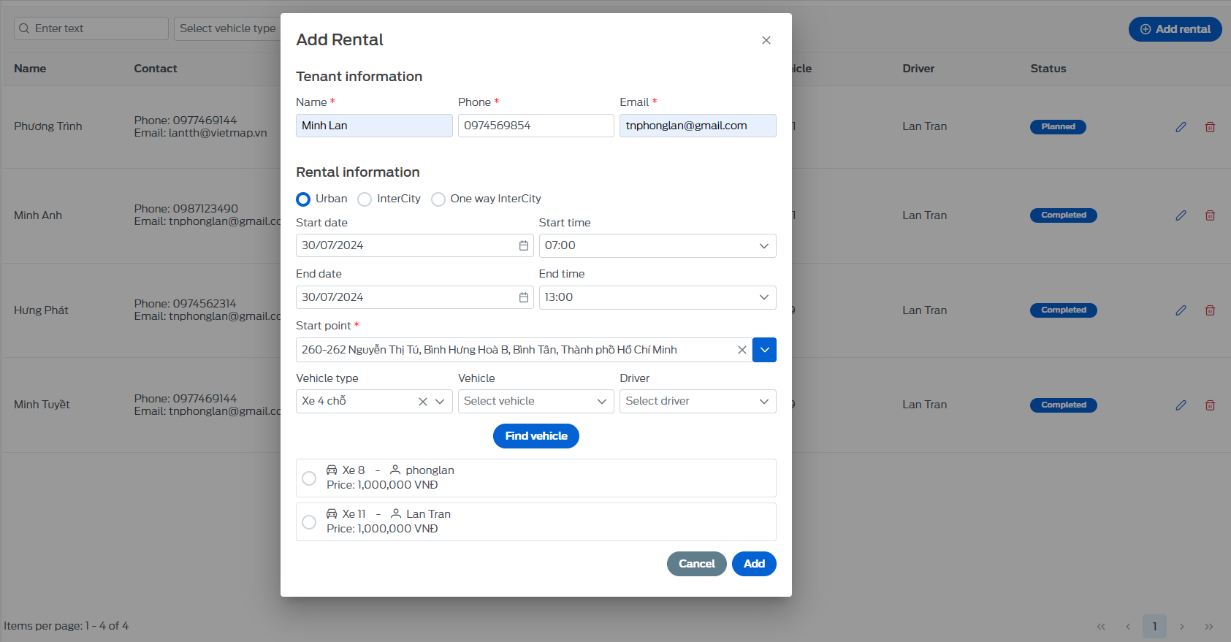Go to the next page arrow
This screenshot has height=642, width=1231.
[1181, 627]
